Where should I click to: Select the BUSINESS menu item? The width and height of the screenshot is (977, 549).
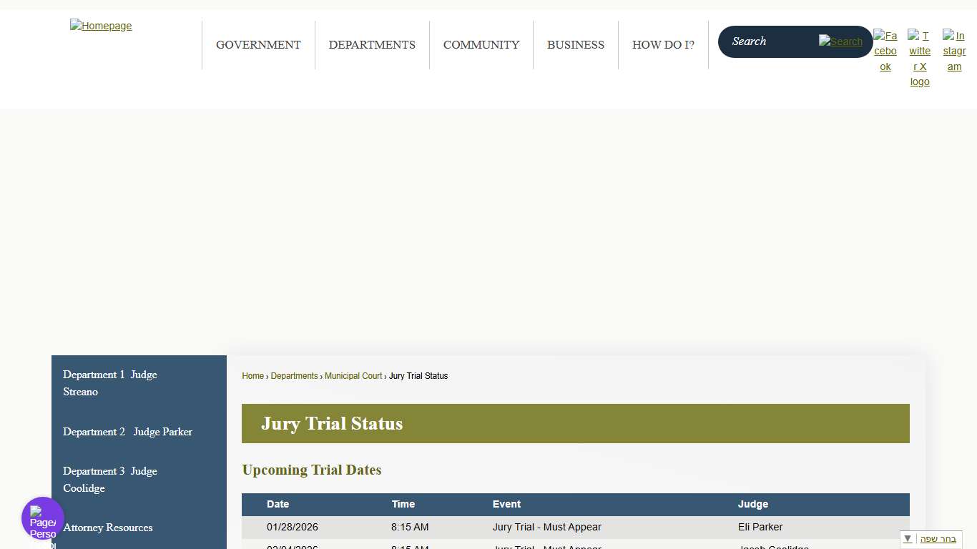576,44
